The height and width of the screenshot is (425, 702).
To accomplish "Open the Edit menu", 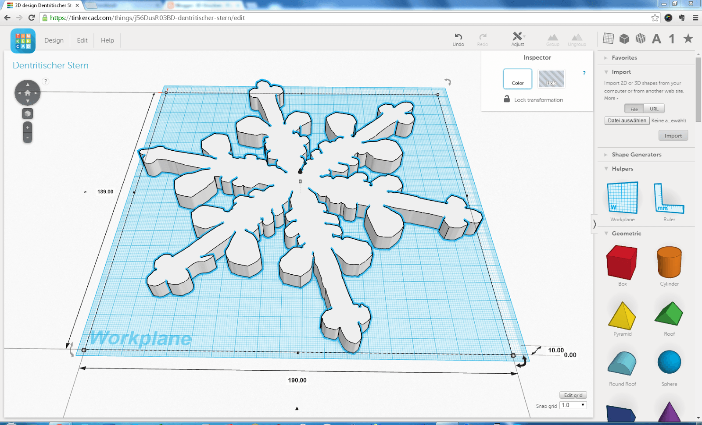I will pyautogui.click(x=82, y=40).
